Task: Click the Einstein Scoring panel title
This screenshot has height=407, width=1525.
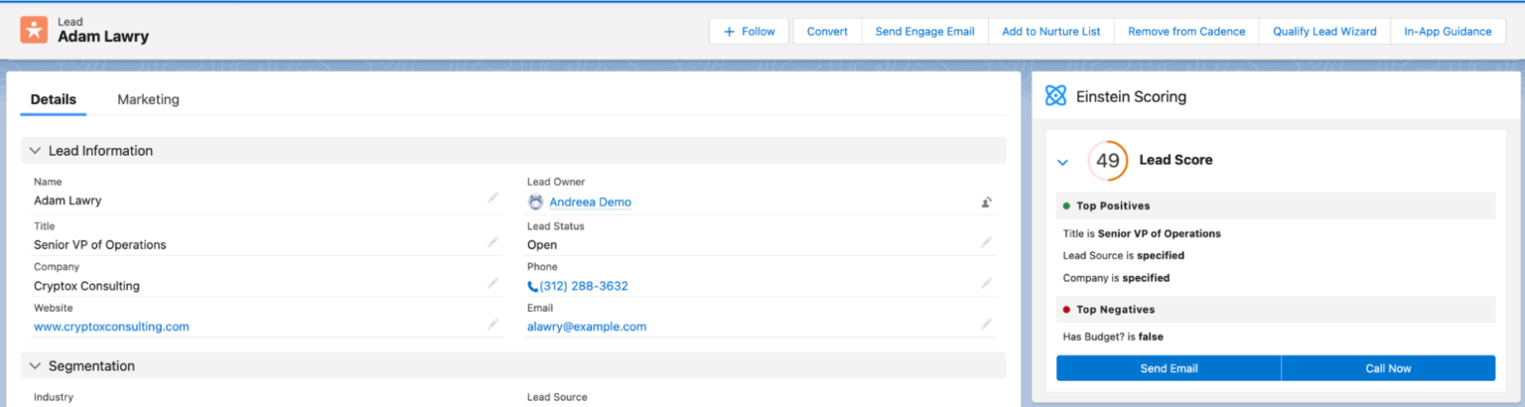Action: 1131,97
